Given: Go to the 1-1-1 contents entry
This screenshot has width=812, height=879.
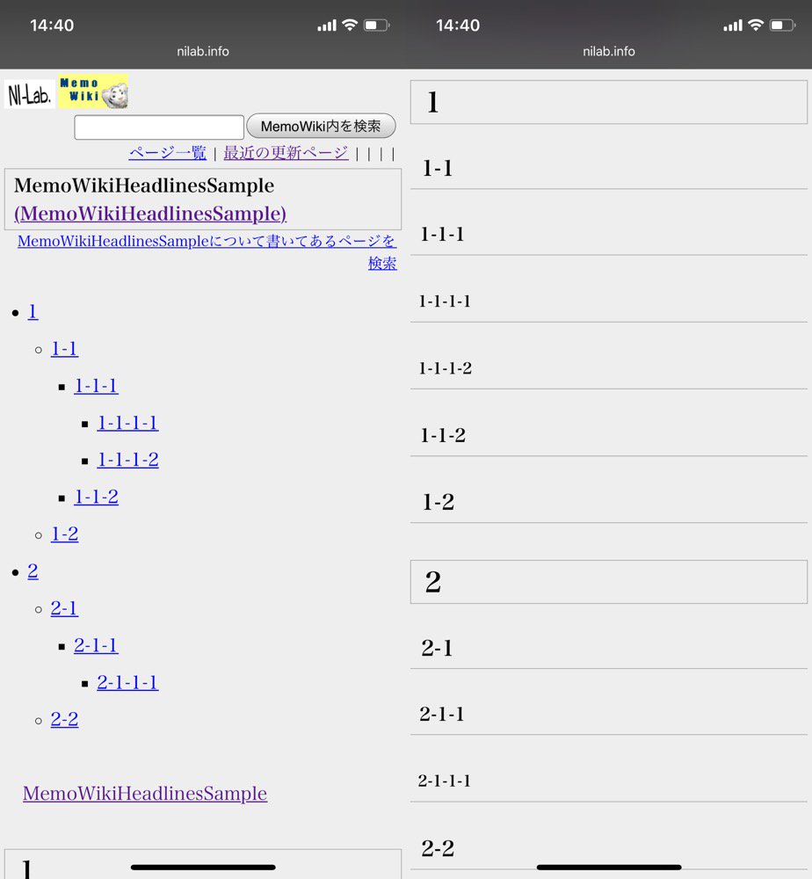Looking at the screenshot, I should pyautogui.click(x=96, y=386).
